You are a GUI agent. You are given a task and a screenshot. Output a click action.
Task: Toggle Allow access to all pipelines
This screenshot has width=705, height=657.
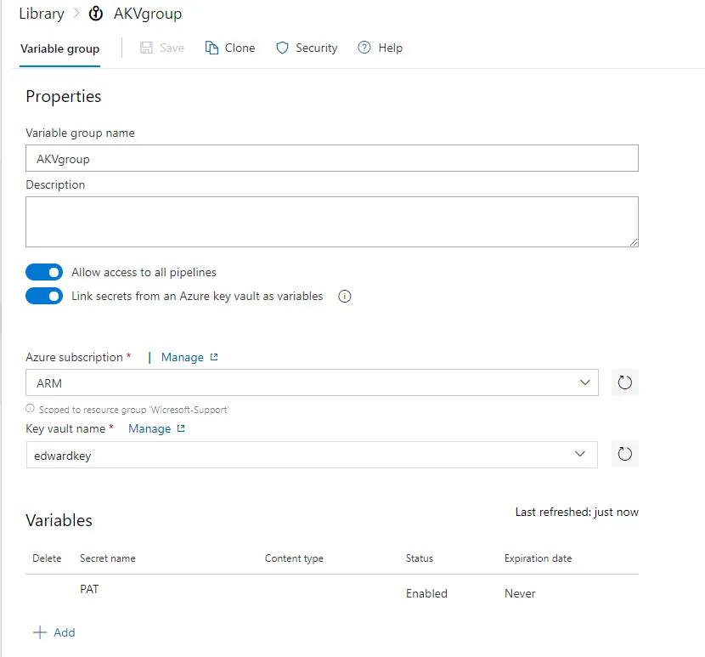click(x=44, y=272)
